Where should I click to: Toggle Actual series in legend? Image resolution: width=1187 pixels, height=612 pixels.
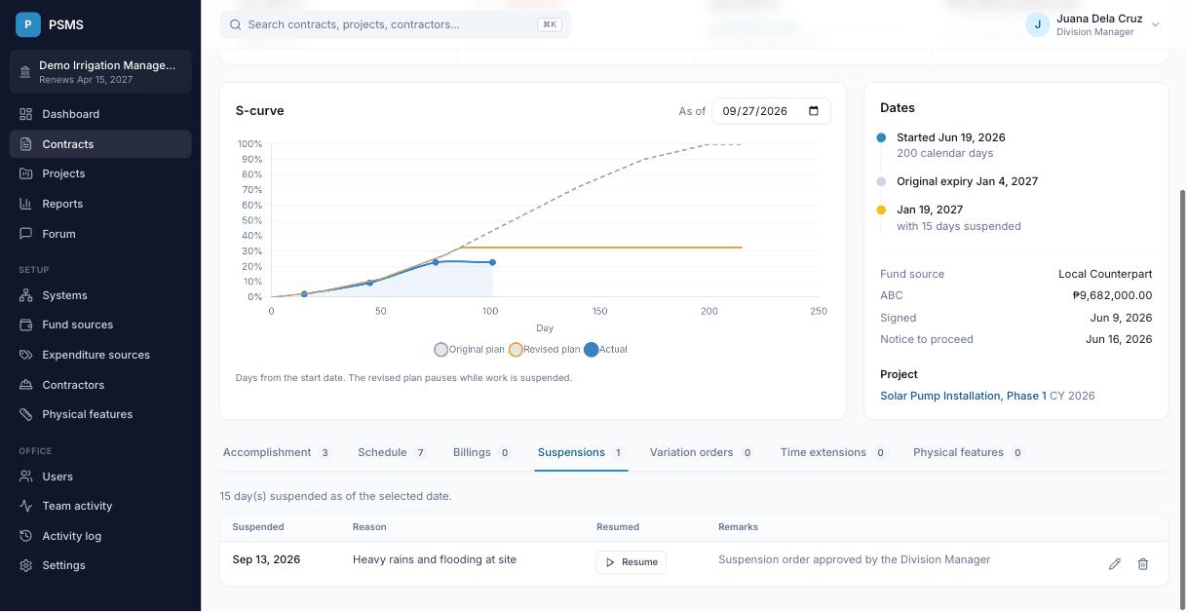click(x=605, y=349)
